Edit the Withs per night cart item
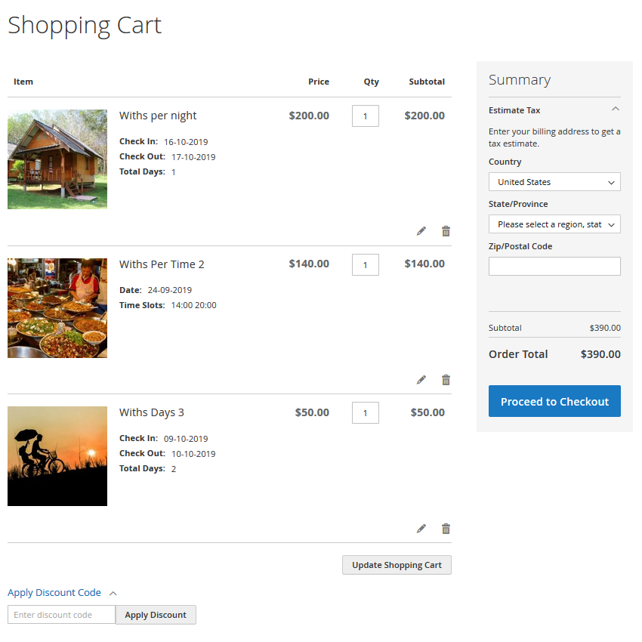The image size is (642, 642). pyautogui.click(x=421, y=231)
